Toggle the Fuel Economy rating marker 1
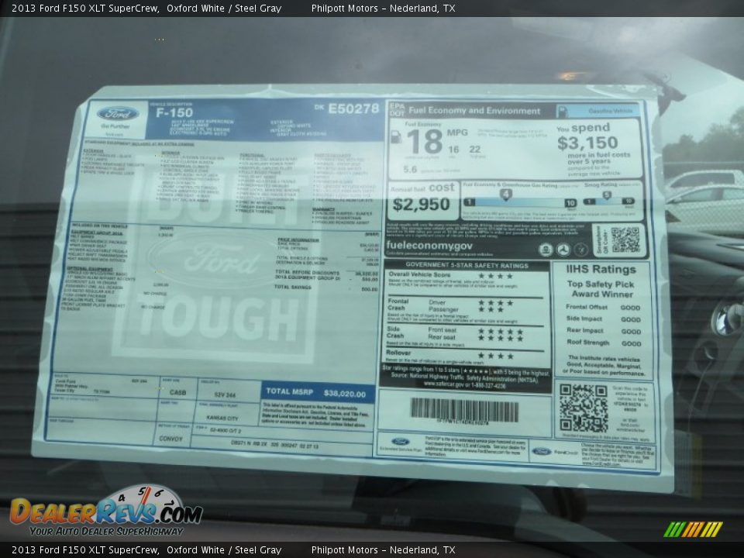 470,201
